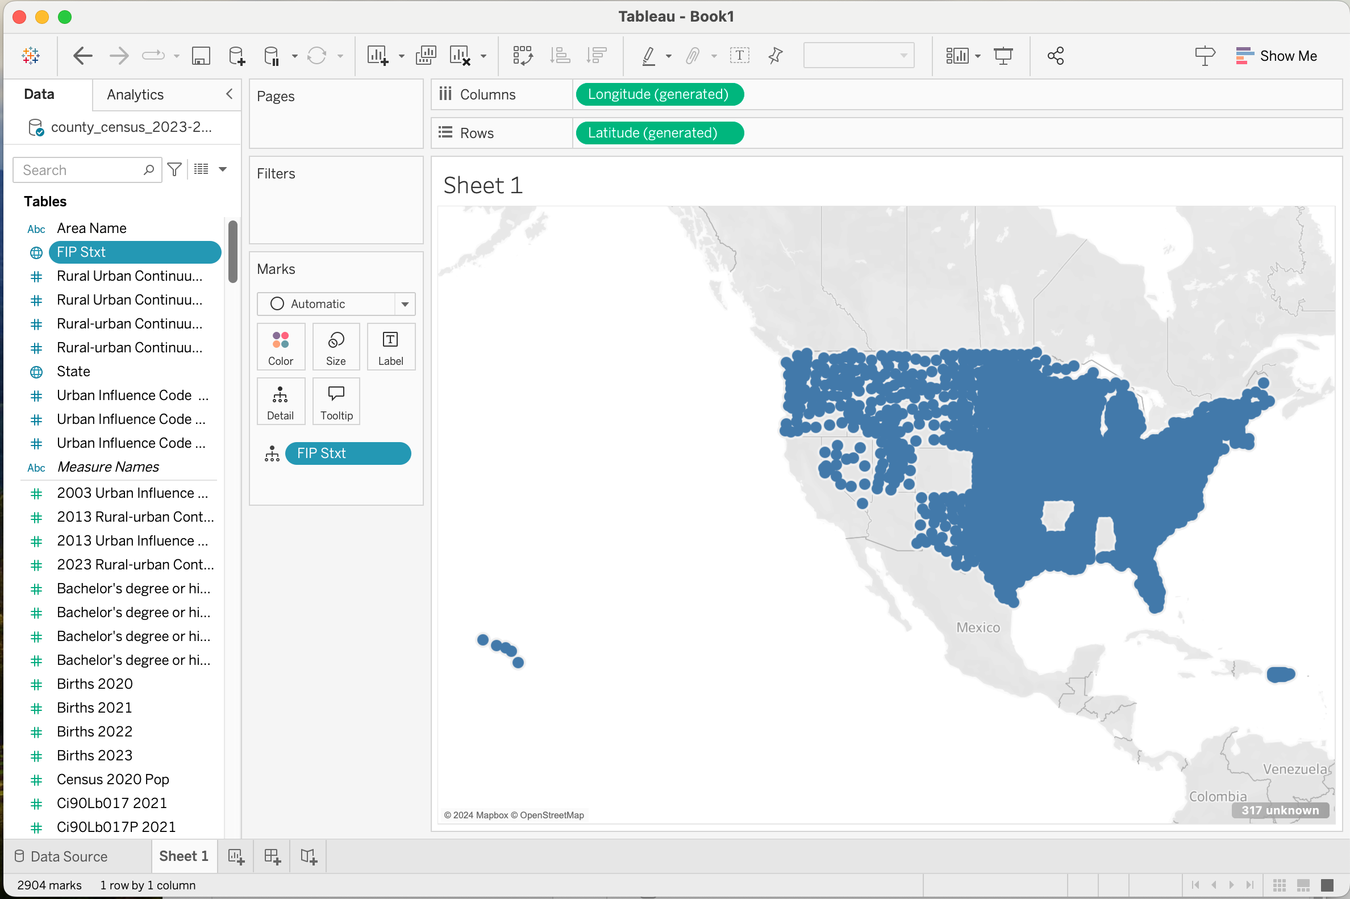1350x899 pixels.
Task: Click the Swap Rows and Columns icon
Action: click(x=522, y=56)
